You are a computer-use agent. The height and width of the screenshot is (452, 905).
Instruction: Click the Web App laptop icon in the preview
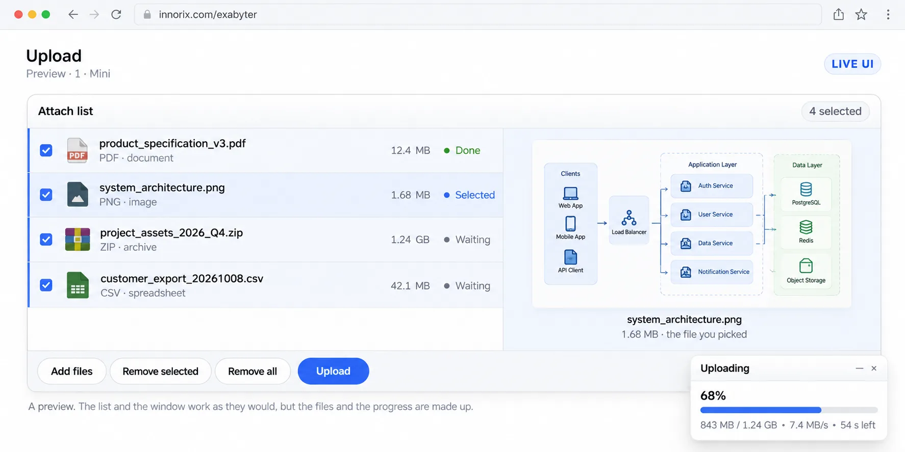570,193
